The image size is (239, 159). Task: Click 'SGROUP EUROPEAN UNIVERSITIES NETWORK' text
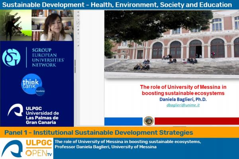tap(48, 58)
